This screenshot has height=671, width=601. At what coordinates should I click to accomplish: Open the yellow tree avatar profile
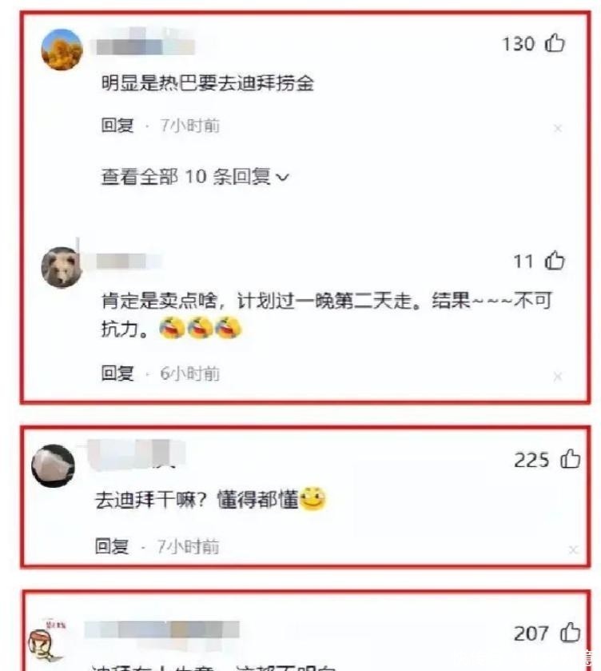coord(62,49)
